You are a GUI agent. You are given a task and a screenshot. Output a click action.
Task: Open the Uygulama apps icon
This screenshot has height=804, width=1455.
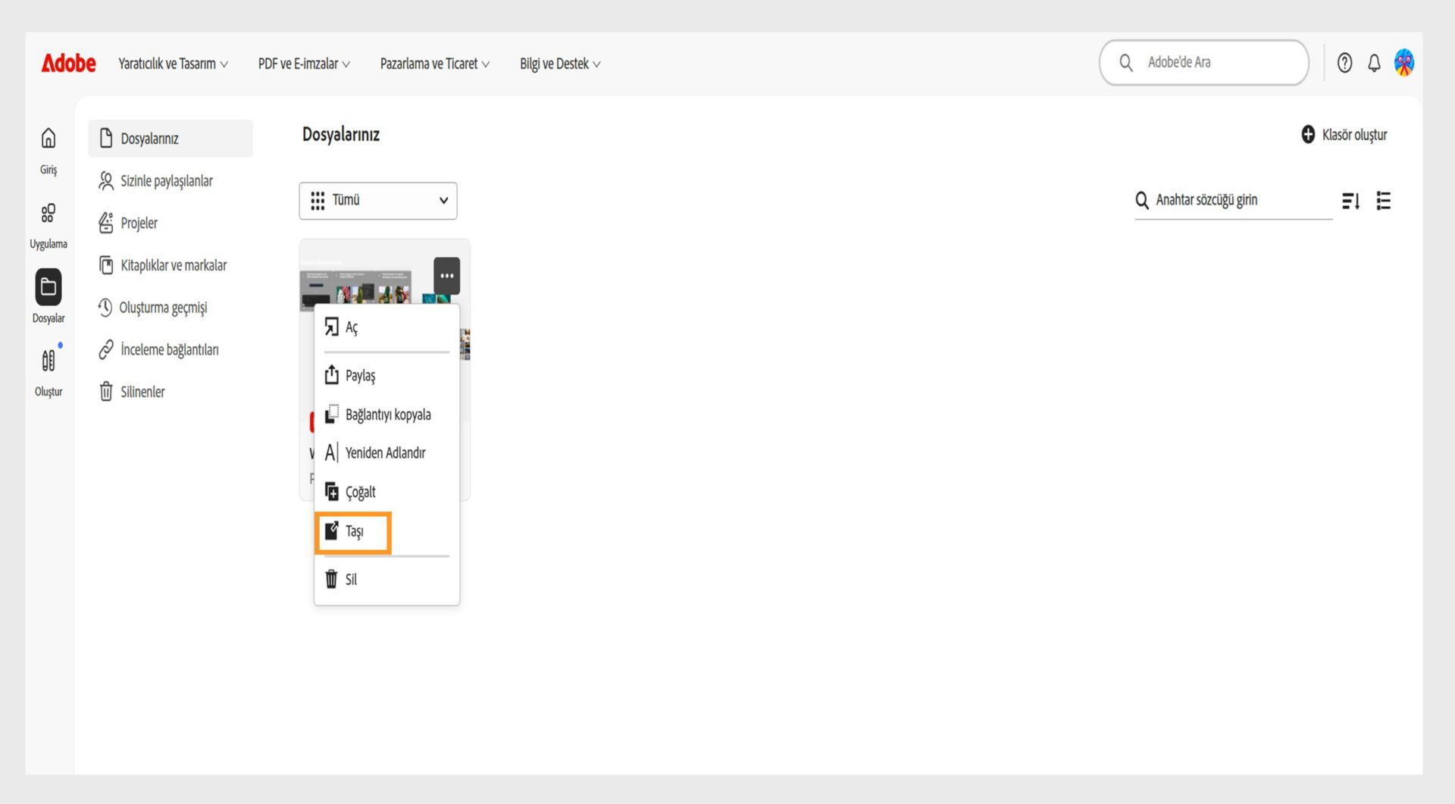click(48, 213)
